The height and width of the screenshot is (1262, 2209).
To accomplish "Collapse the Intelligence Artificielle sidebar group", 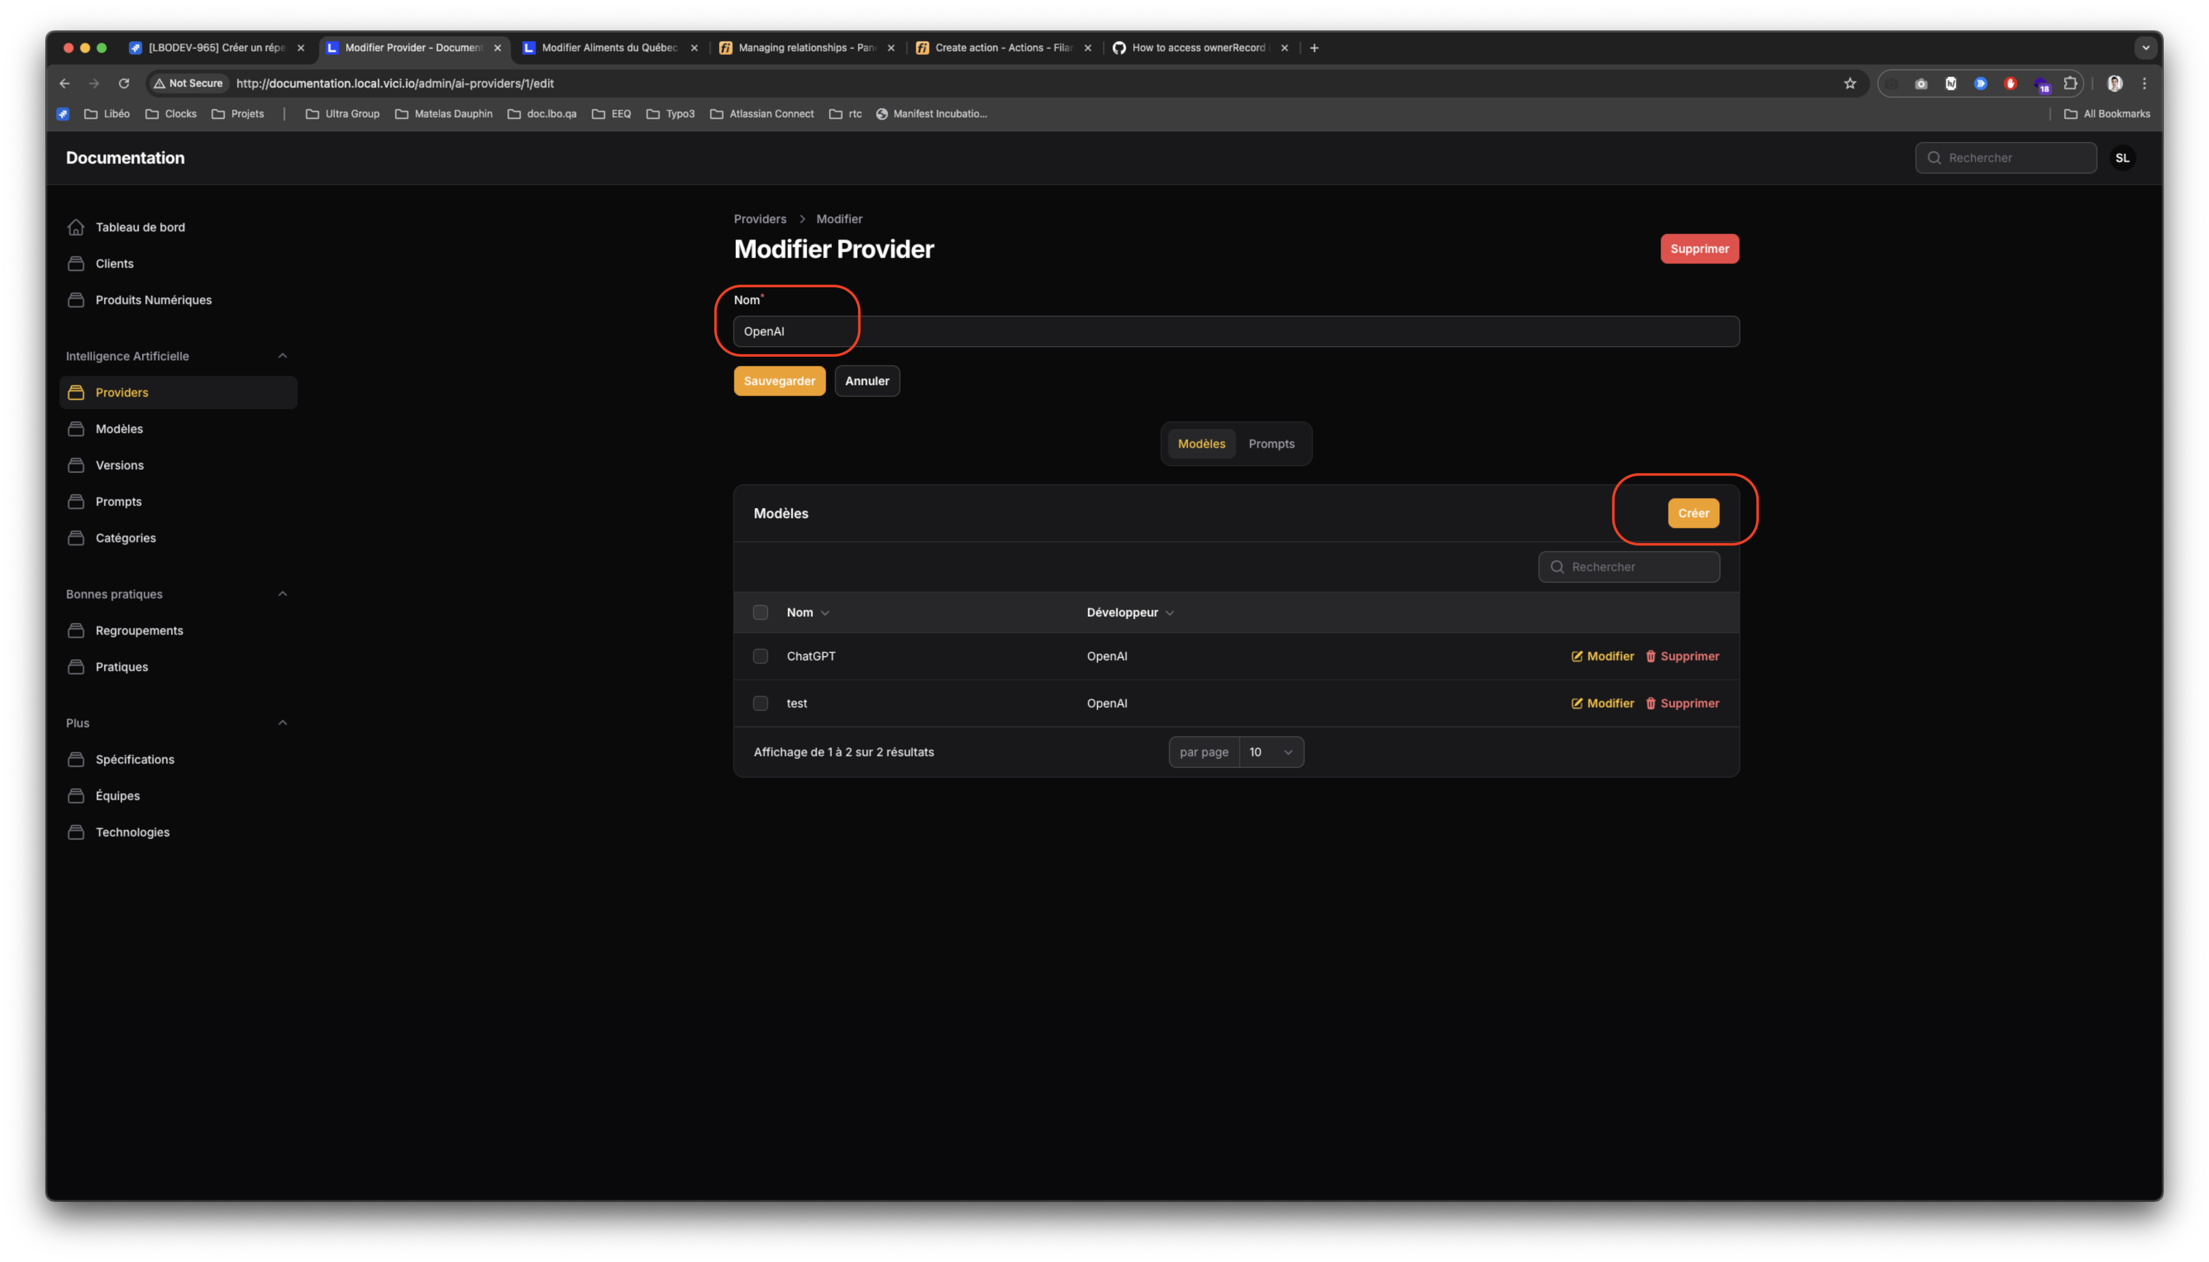I will [x=282, y=356].
